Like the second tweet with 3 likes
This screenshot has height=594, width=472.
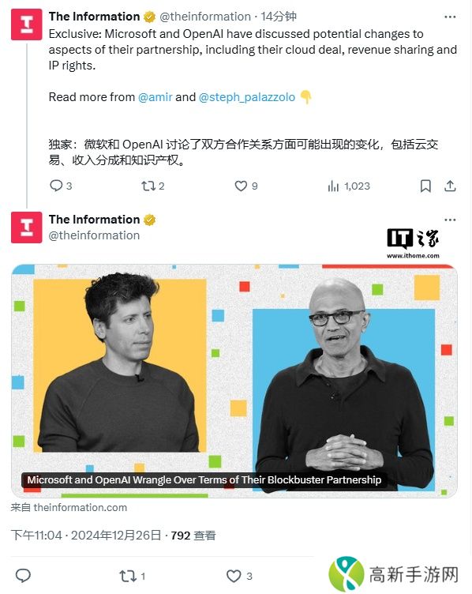(239, 576)
